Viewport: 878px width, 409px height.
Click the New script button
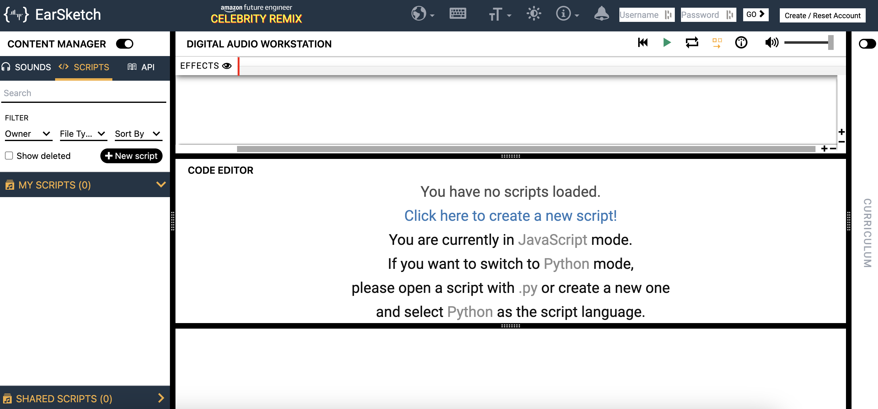tap(131, 156)
